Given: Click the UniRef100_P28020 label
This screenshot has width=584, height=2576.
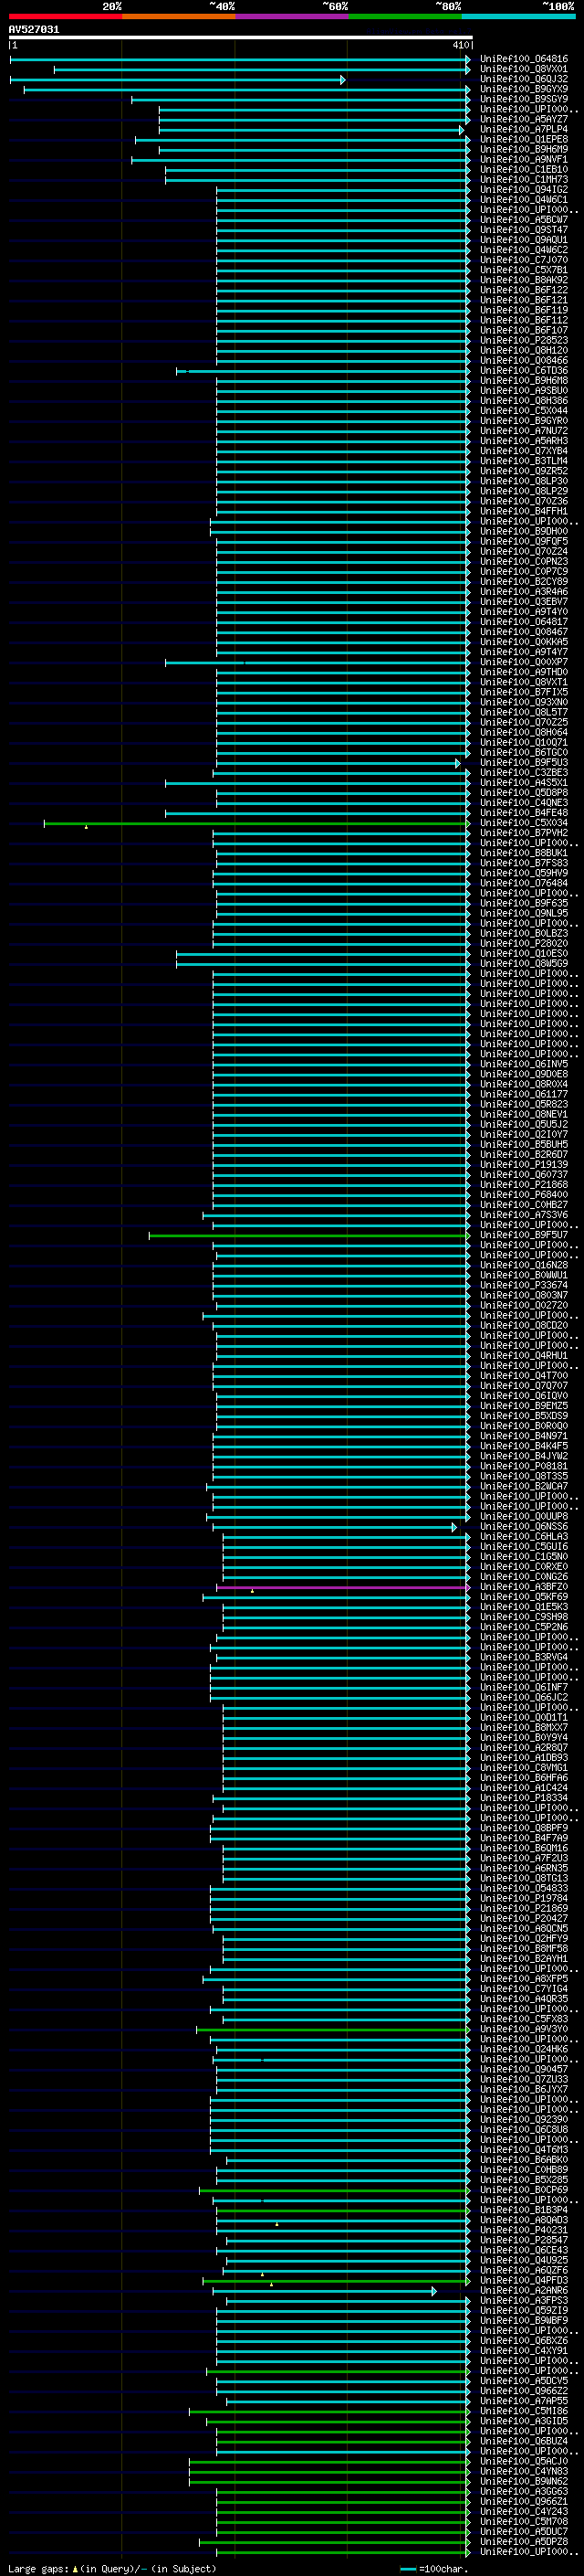Looking at the screenshot, I should click(x=523, y=943).
